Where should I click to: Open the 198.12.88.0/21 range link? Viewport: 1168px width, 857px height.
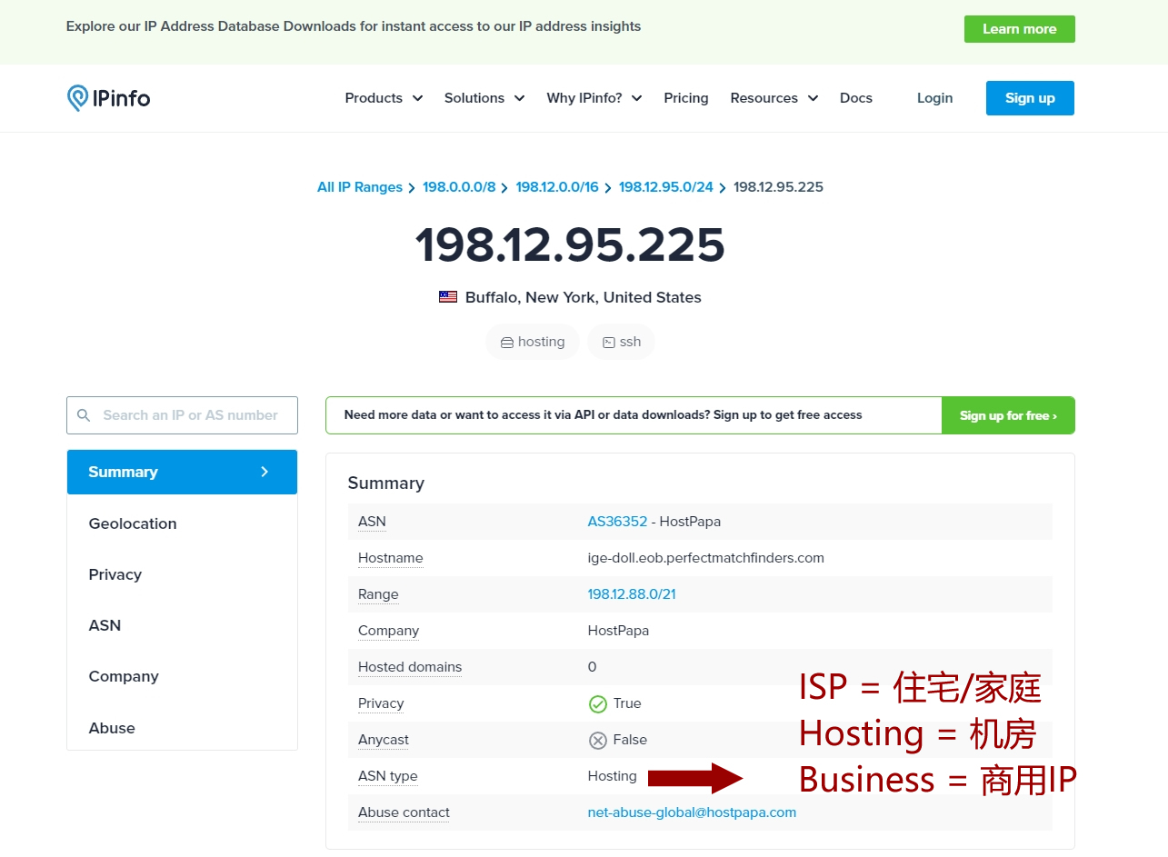point(632,594)
